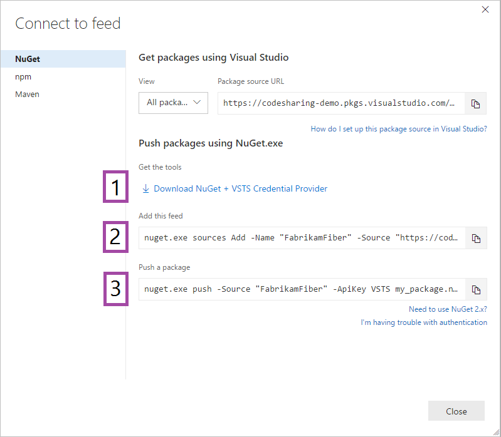This screenshot has width=501, height=437.
Task: Click the 'nuget.exe sources Add' command field
Action: coord(302,238)
